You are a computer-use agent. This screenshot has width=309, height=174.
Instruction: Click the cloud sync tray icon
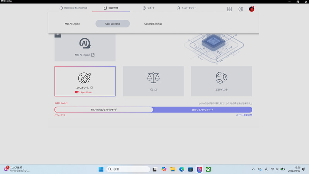point(260,169)
